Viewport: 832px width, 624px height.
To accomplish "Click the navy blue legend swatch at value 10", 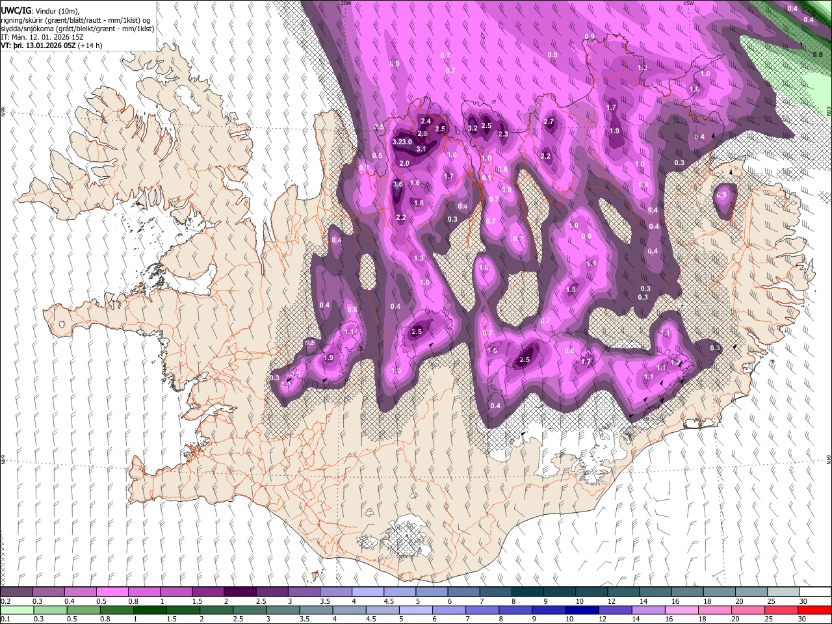I will point(582,610).
